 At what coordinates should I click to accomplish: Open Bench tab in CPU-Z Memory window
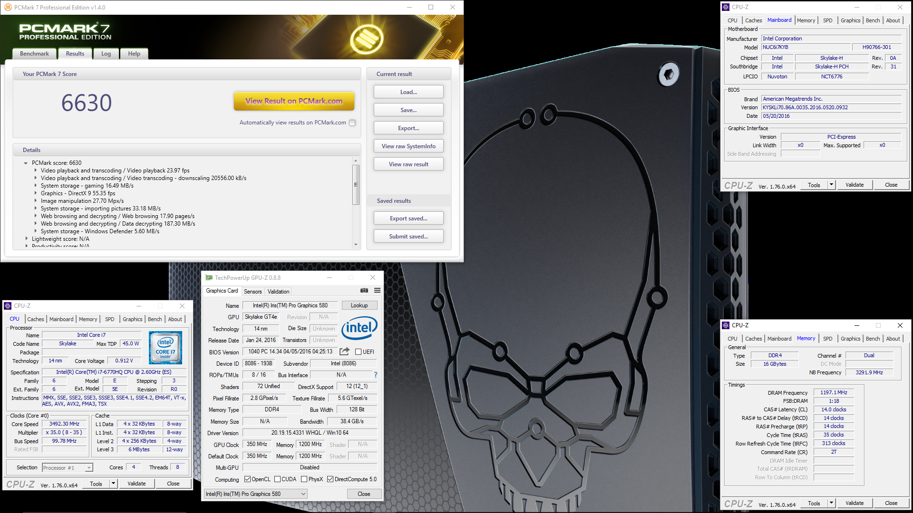pos(873,339)
